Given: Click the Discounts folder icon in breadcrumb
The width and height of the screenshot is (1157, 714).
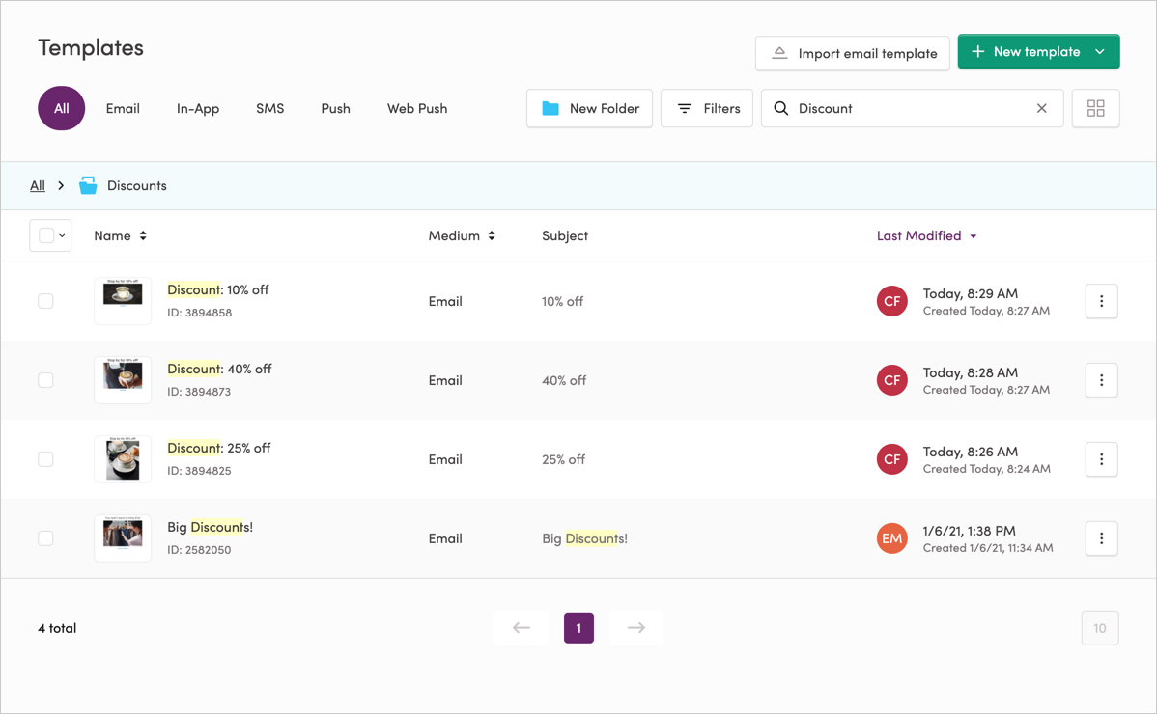Looking at the screenshot, I should point(88,185).
